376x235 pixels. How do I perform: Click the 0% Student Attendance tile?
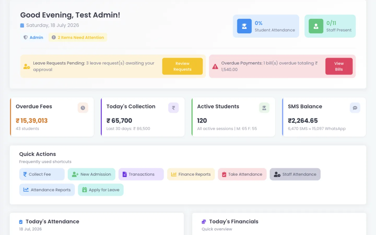[266, 26]
